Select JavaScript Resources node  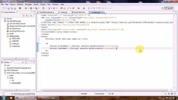(17, 31)
